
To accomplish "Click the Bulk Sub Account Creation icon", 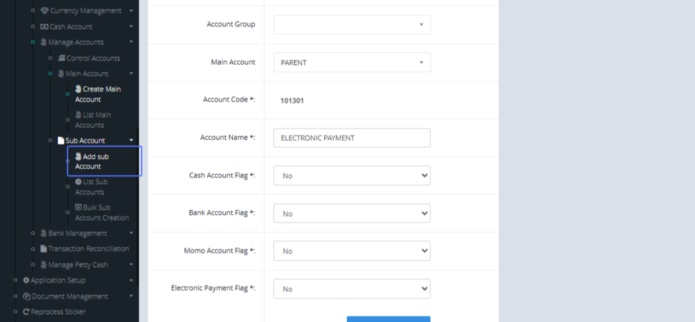I will click(79, 207).
